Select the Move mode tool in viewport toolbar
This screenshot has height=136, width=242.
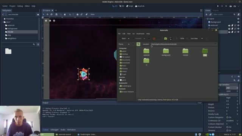point(47,14)
